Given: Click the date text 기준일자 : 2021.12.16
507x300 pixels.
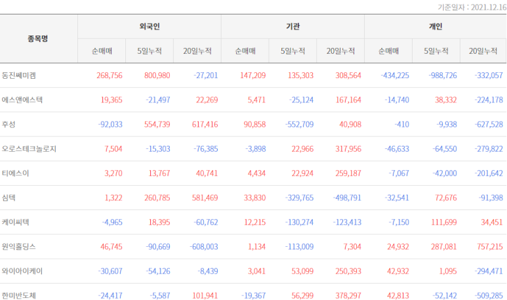Looking at the screenshot, I should (x=472, y=7).
